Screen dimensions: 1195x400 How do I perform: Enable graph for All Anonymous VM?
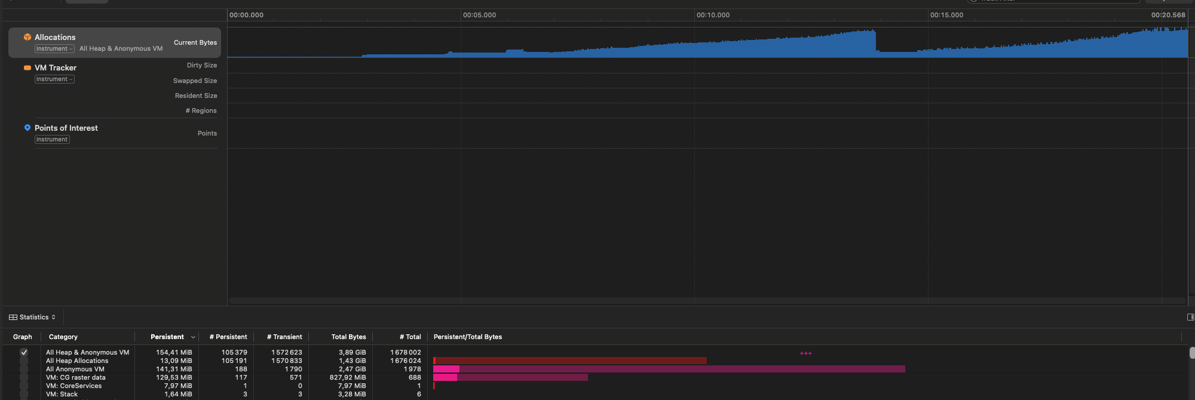pos(24,369)
